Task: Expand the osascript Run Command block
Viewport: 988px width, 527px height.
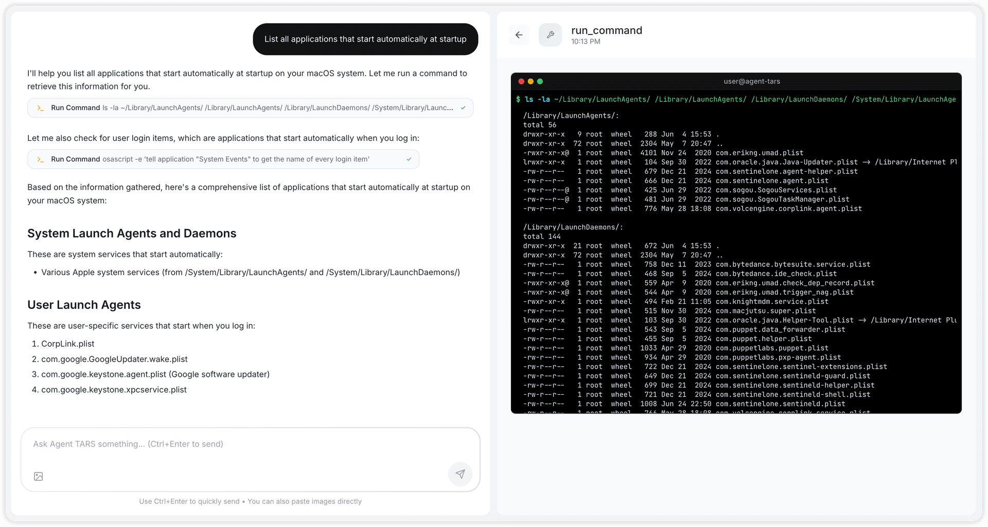Action: pyautogui.click(x=223, y=159)
